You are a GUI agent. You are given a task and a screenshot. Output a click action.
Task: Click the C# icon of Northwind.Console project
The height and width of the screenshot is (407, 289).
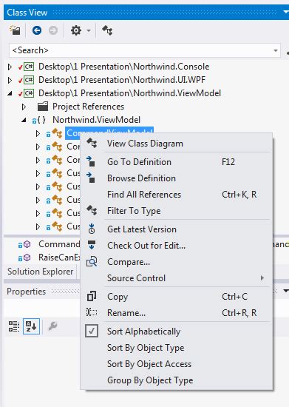tap(29, 67)
